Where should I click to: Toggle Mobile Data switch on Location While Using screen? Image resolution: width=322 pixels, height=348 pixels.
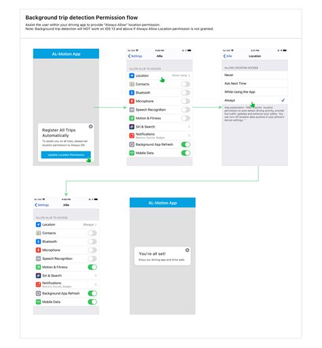point(185,153)
